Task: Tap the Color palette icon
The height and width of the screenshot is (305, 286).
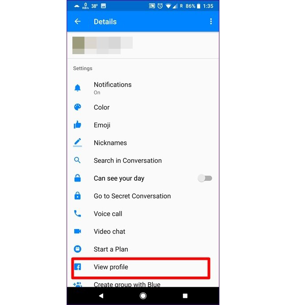Action: [x=78, y=107]
